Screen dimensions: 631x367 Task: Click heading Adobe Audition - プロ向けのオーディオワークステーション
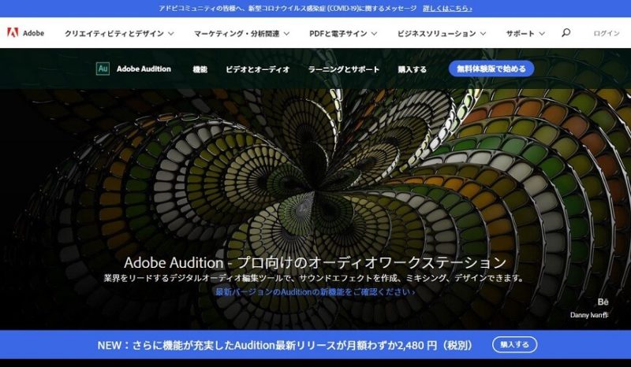315,262
